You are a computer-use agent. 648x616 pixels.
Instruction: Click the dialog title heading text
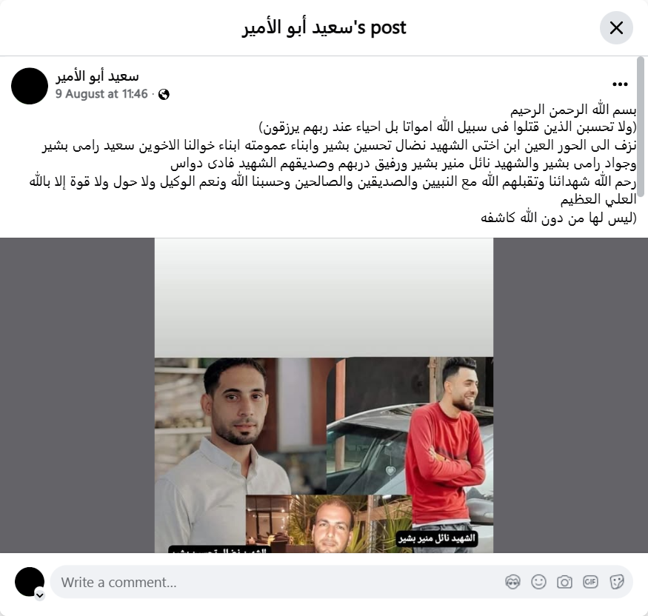(324, 27)
